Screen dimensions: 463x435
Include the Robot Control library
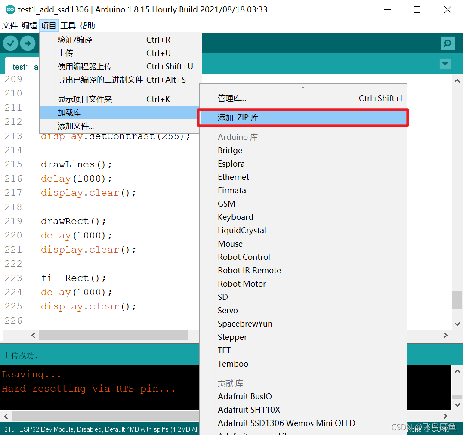click(303, 257)
